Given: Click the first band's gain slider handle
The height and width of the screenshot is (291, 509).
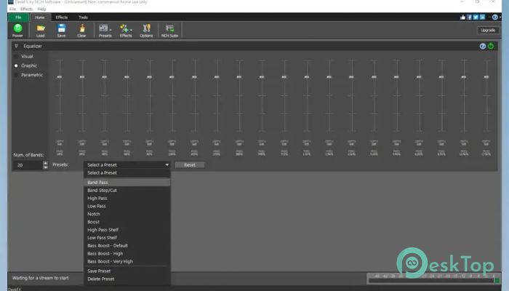Looking at the screenshot, I should tap(60, 77).
